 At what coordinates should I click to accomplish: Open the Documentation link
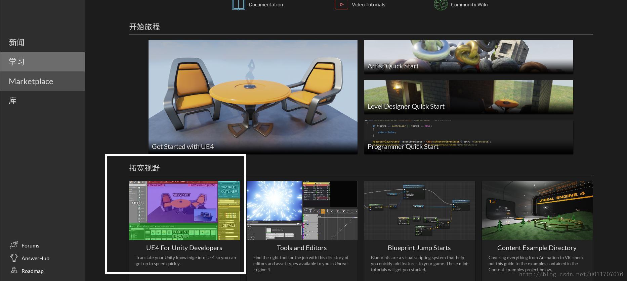pos(265,5)
